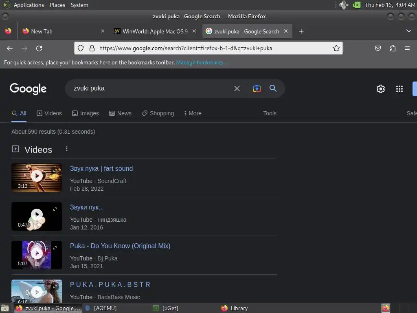417x313 pixels.
Task: Show desktop from taskbar corner icon
Action: pyautogui.click(x=5, y=309)
